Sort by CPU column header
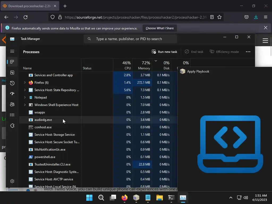272x204 pixels. click(x=123, y=65)
